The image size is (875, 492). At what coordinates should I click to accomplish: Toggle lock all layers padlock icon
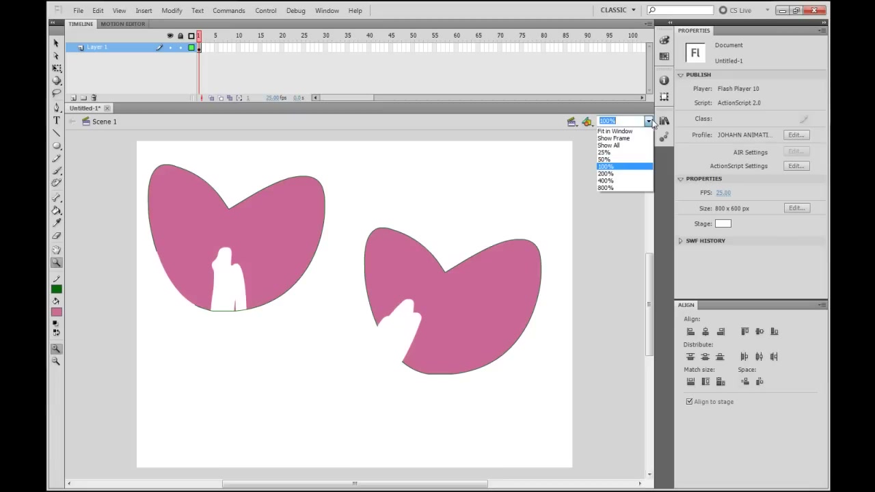click(180, 36)
